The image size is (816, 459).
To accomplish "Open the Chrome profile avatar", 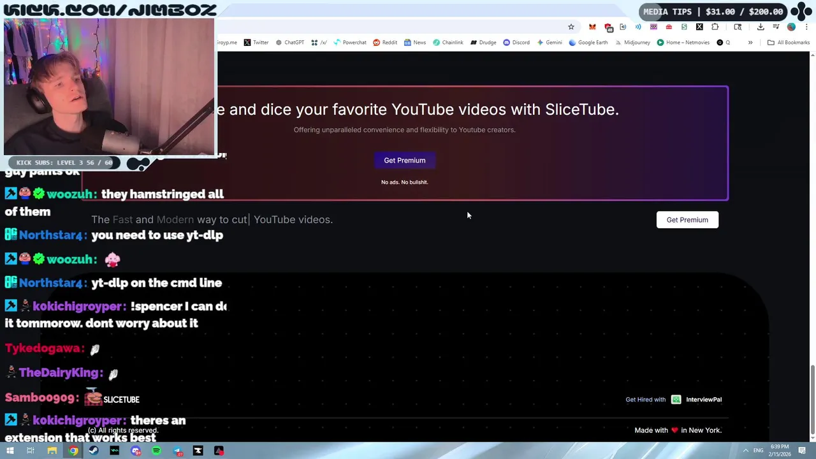I will pyautogui.click(x=791, y=27).
